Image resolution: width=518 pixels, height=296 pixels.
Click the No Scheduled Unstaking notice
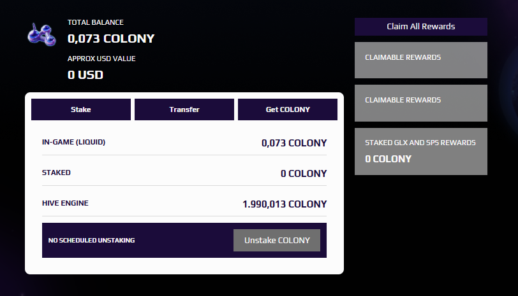point(92,241)
